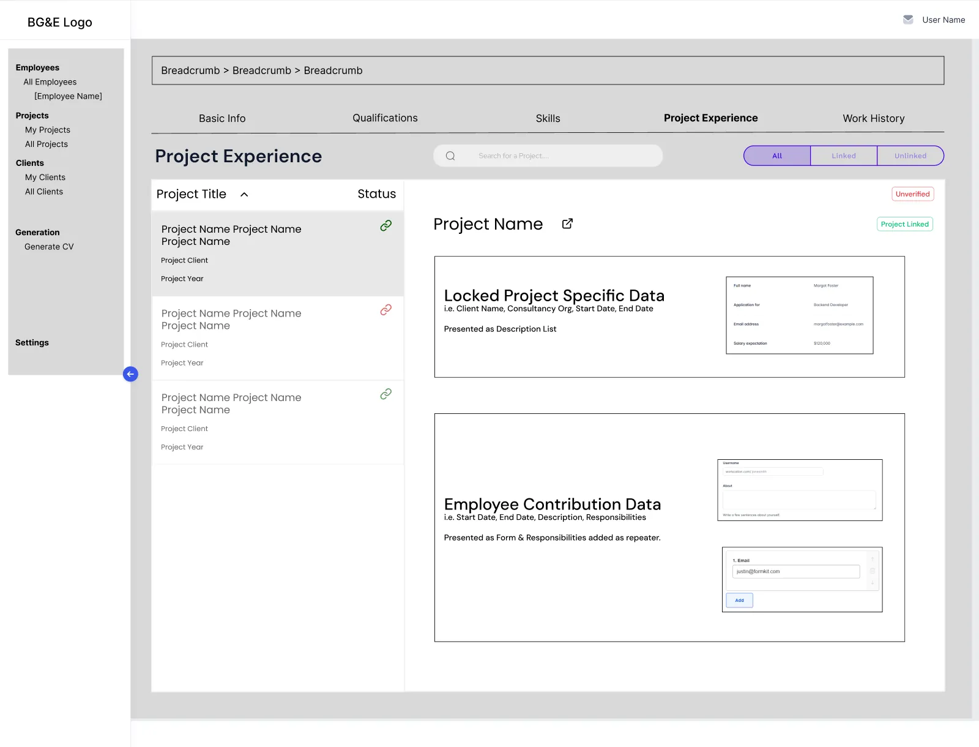Open My Clients in sidebar
The image size is (979, 747).
pos(45,178)
